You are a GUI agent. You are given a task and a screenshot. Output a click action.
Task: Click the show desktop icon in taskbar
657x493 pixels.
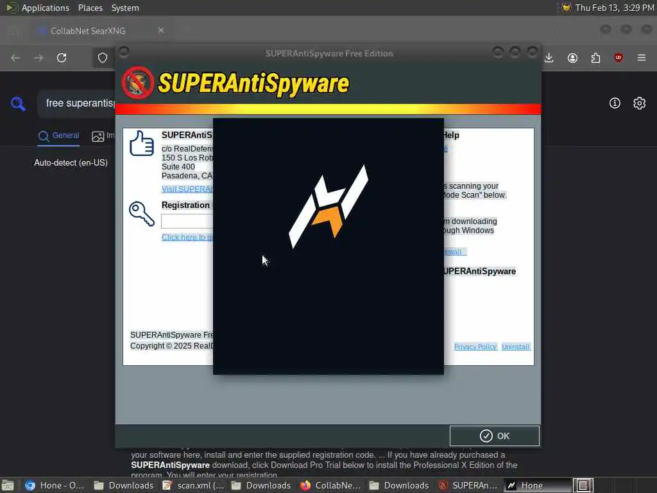[8, 485]
